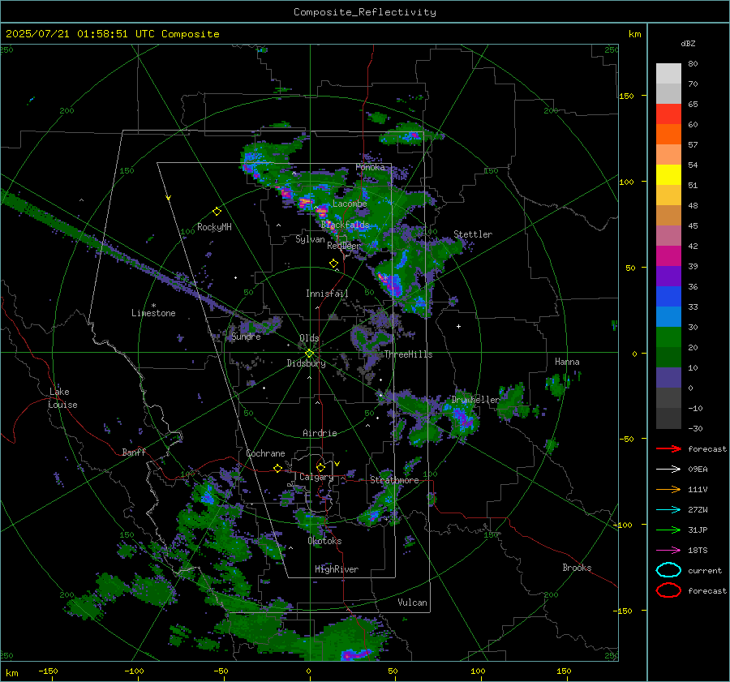Click the Lacombe city label
Image resolution: width=730 pixels, height=682 pixels.
tap(350, 204)
